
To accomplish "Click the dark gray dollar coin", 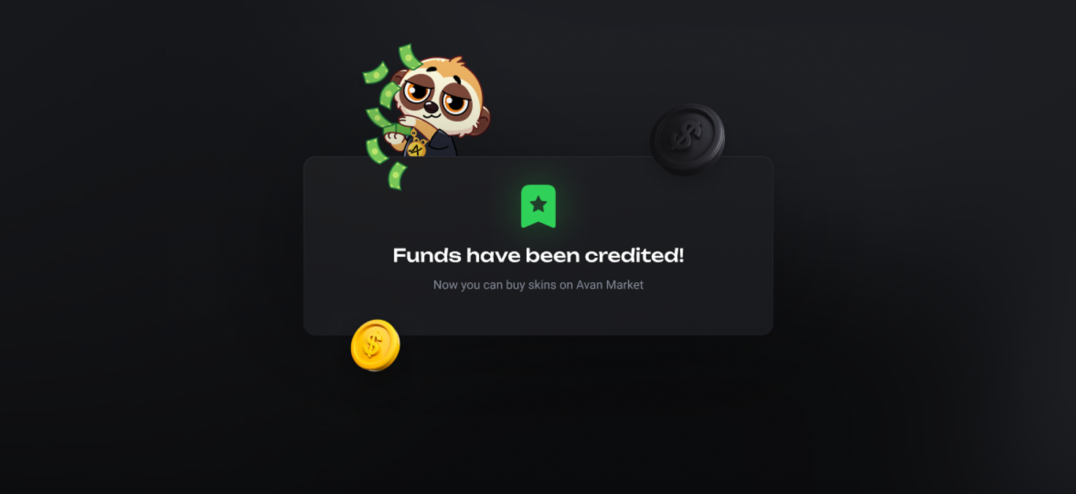I will pos(687,139).
